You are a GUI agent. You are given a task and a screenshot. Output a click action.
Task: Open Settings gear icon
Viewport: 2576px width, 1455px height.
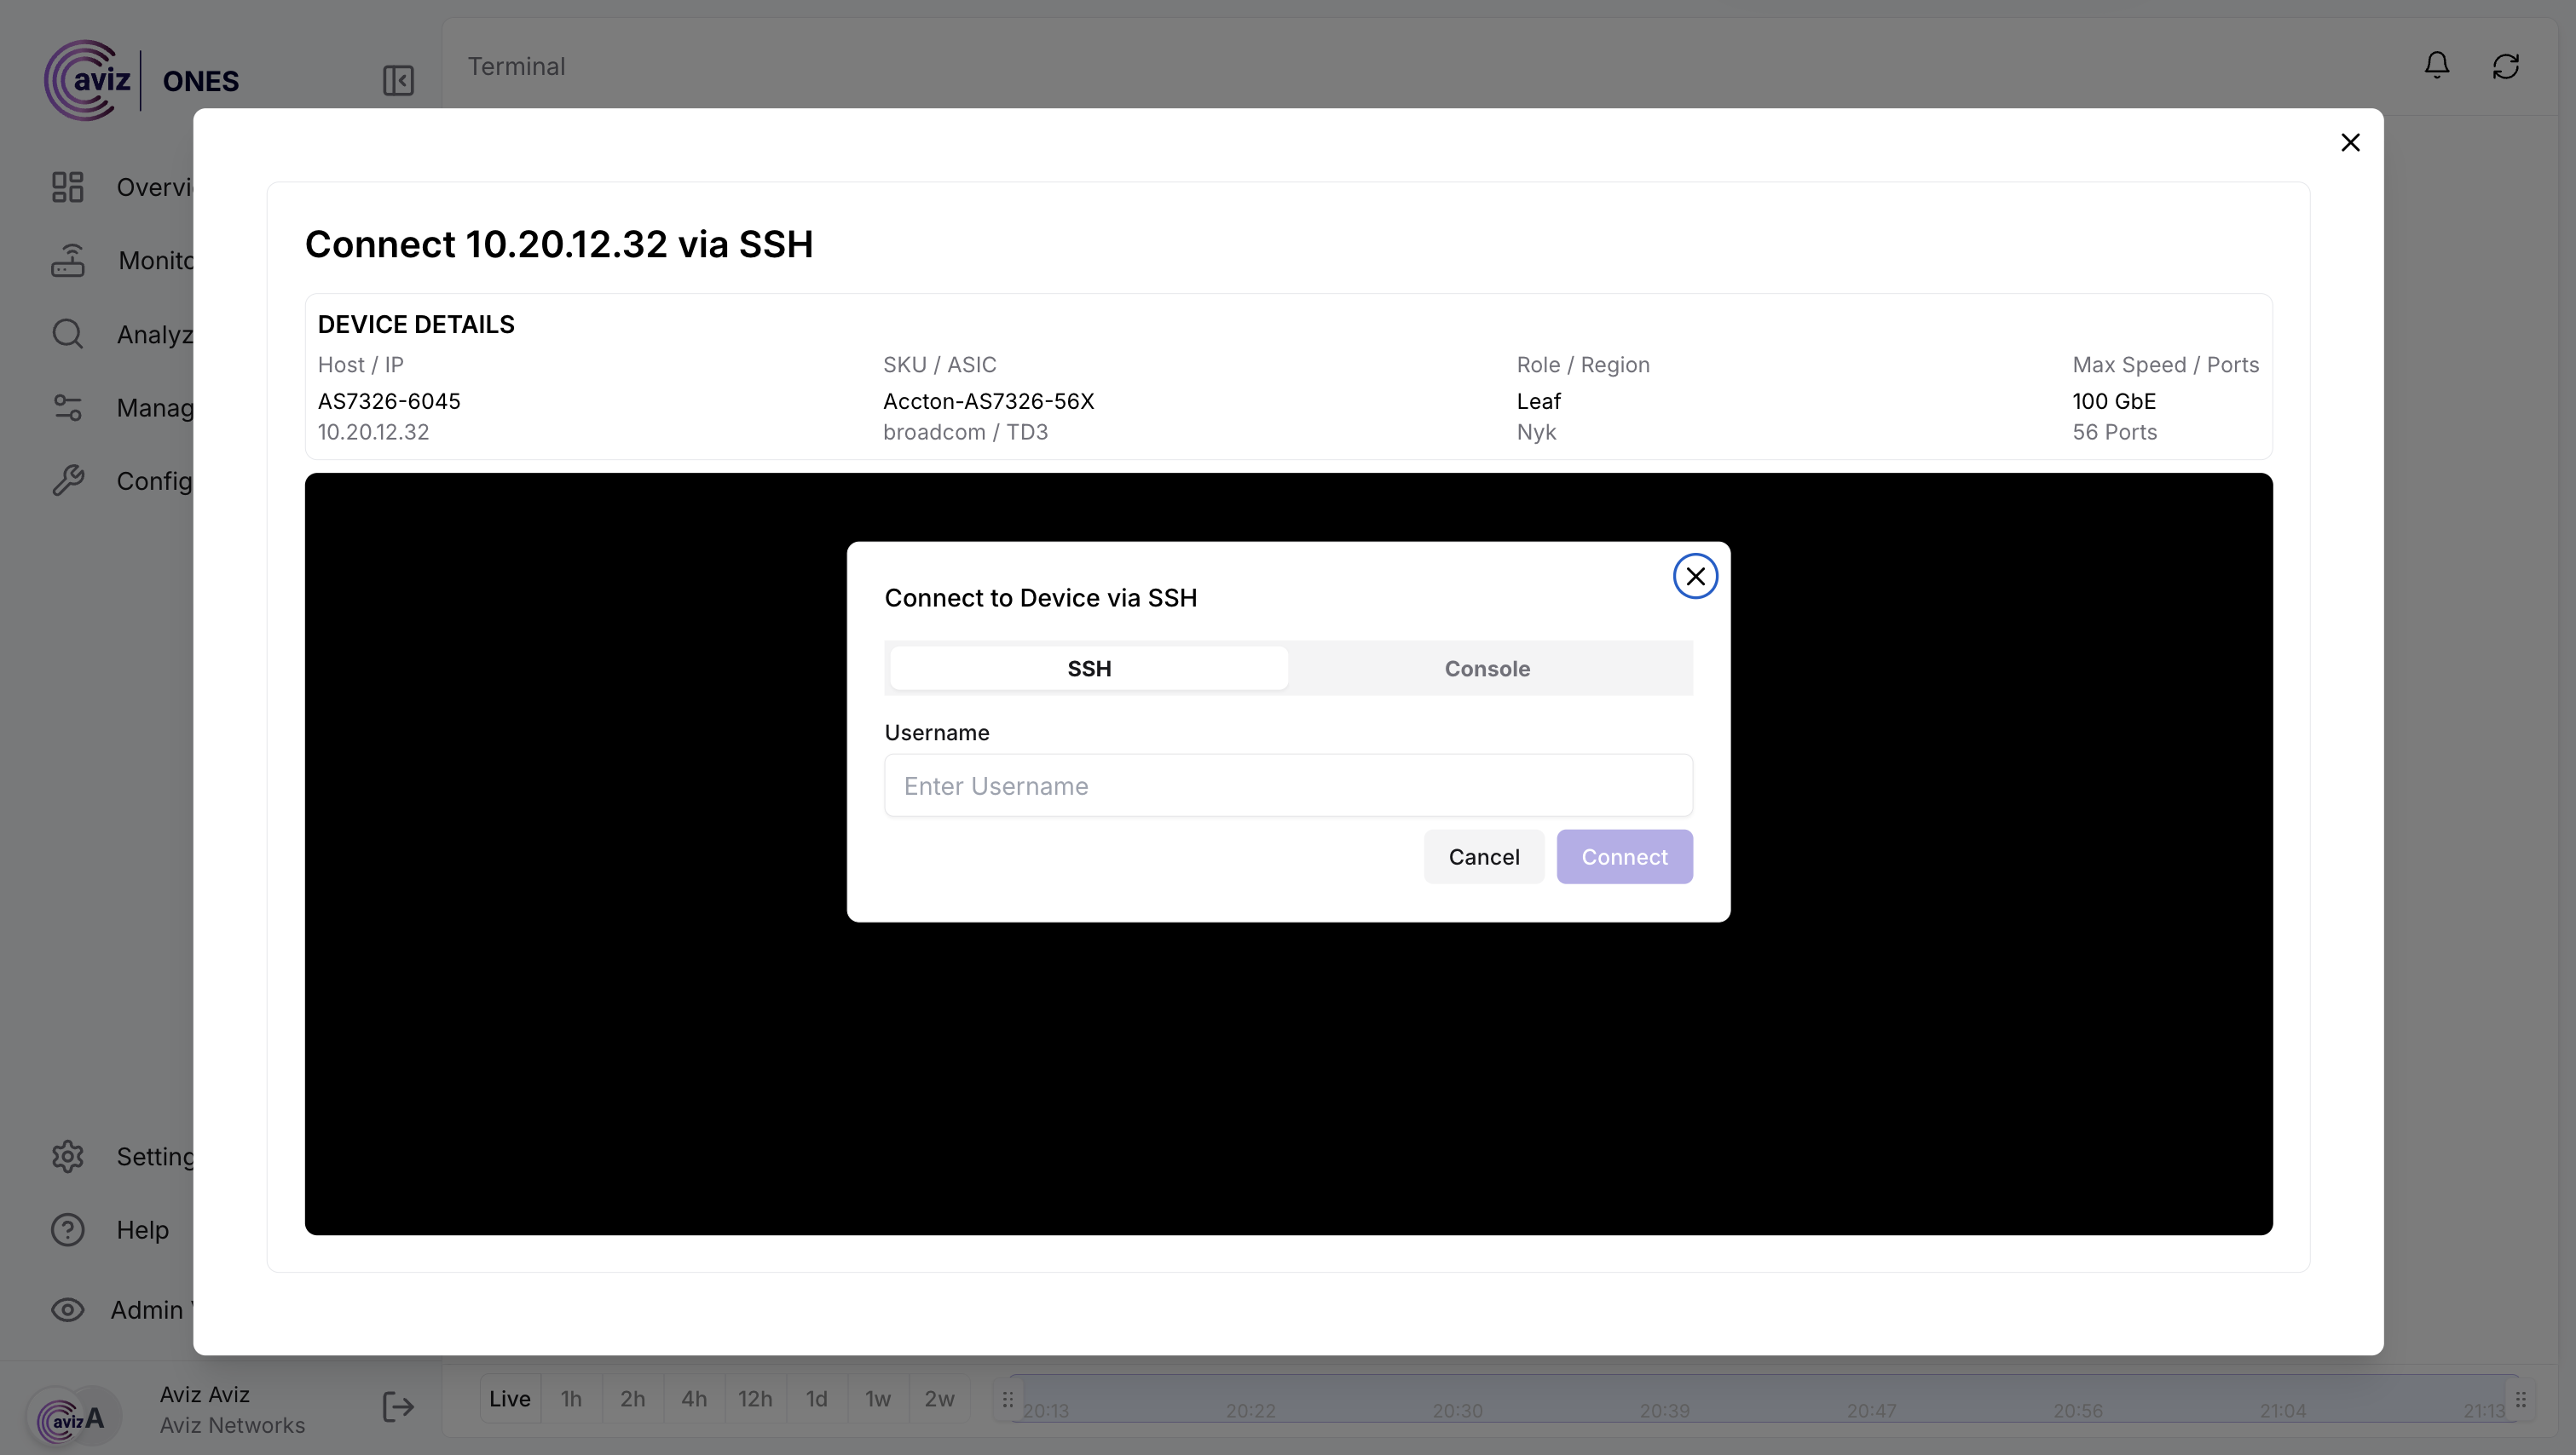[67, 1156]
